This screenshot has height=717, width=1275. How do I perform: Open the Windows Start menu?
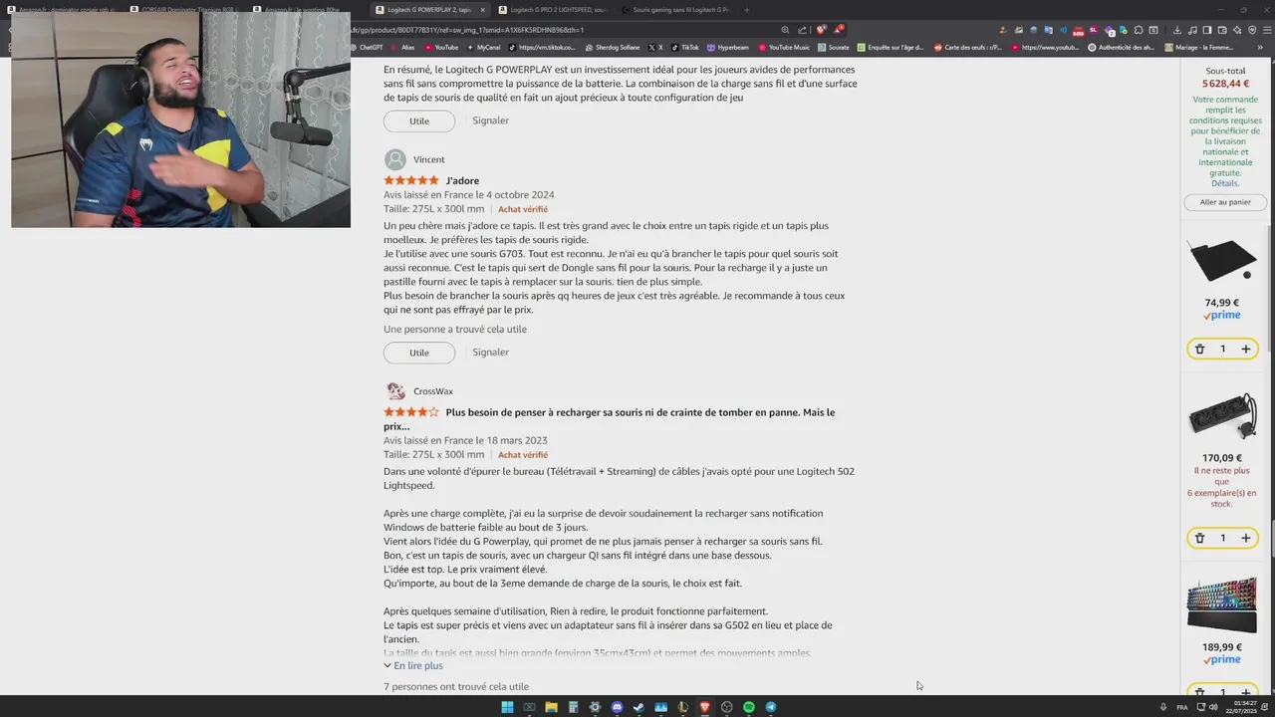pyautogui.click(x=507, y=707)
